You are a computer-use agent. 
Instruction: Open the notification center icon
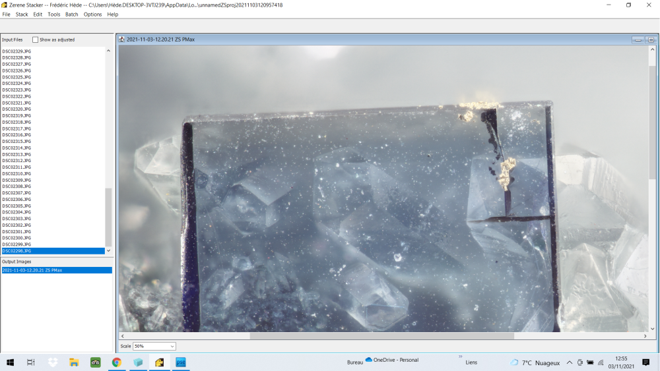pos(645,362)
